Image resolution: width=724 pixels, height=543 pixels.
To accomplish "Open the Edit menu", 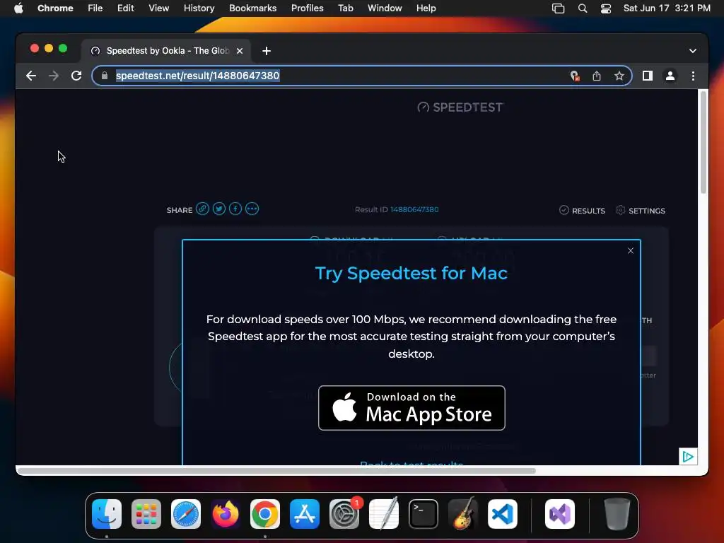I will coord(125,8).
